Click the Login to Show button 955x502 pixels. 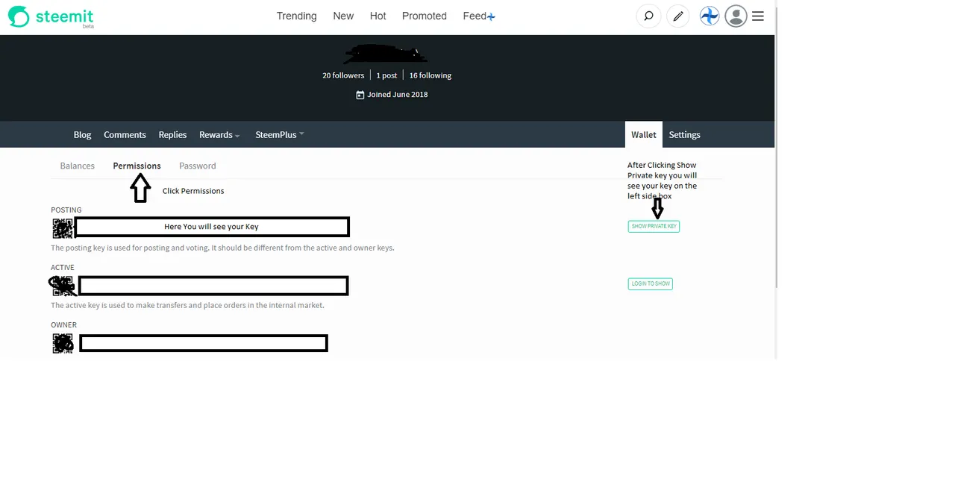pyautogui.click(x=650, y=283)
